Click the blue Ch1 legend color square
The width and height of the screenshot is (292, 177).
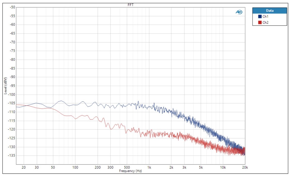pyautogui.click(x=260, y=17)
